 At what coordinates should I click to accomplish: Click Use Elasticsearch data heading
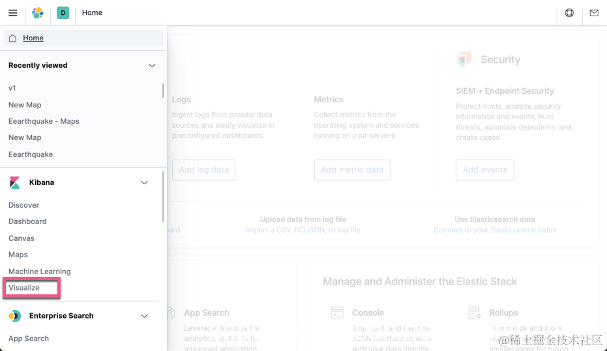[495, 219]
